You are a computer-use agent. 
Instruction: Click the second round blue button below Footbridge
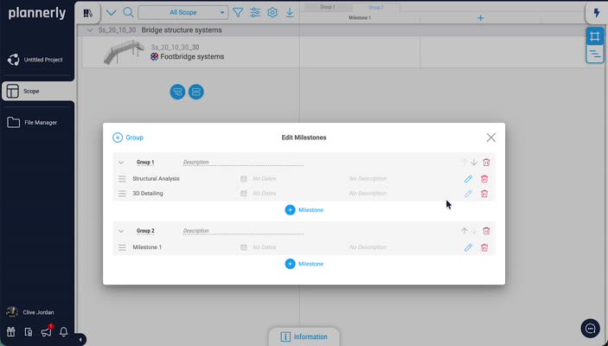pyautogui.click(x=196, y=92)
